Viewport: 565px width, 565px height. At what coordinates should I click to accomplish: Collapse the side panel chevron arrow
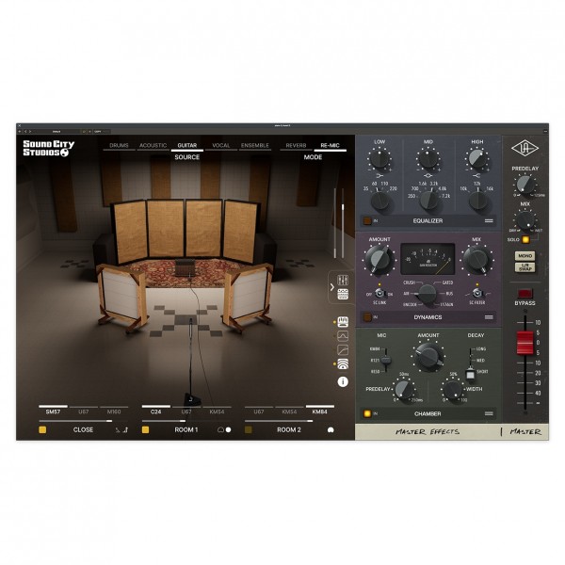(332, 287)
